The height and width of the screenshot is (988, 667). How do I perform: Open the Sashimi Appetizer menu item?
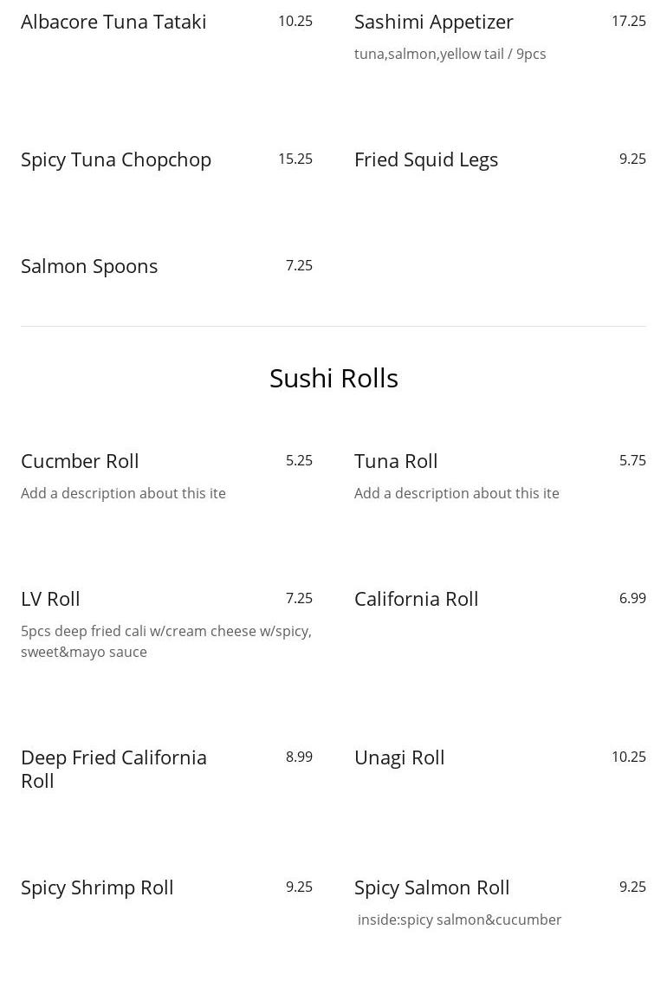click(433, 22)
